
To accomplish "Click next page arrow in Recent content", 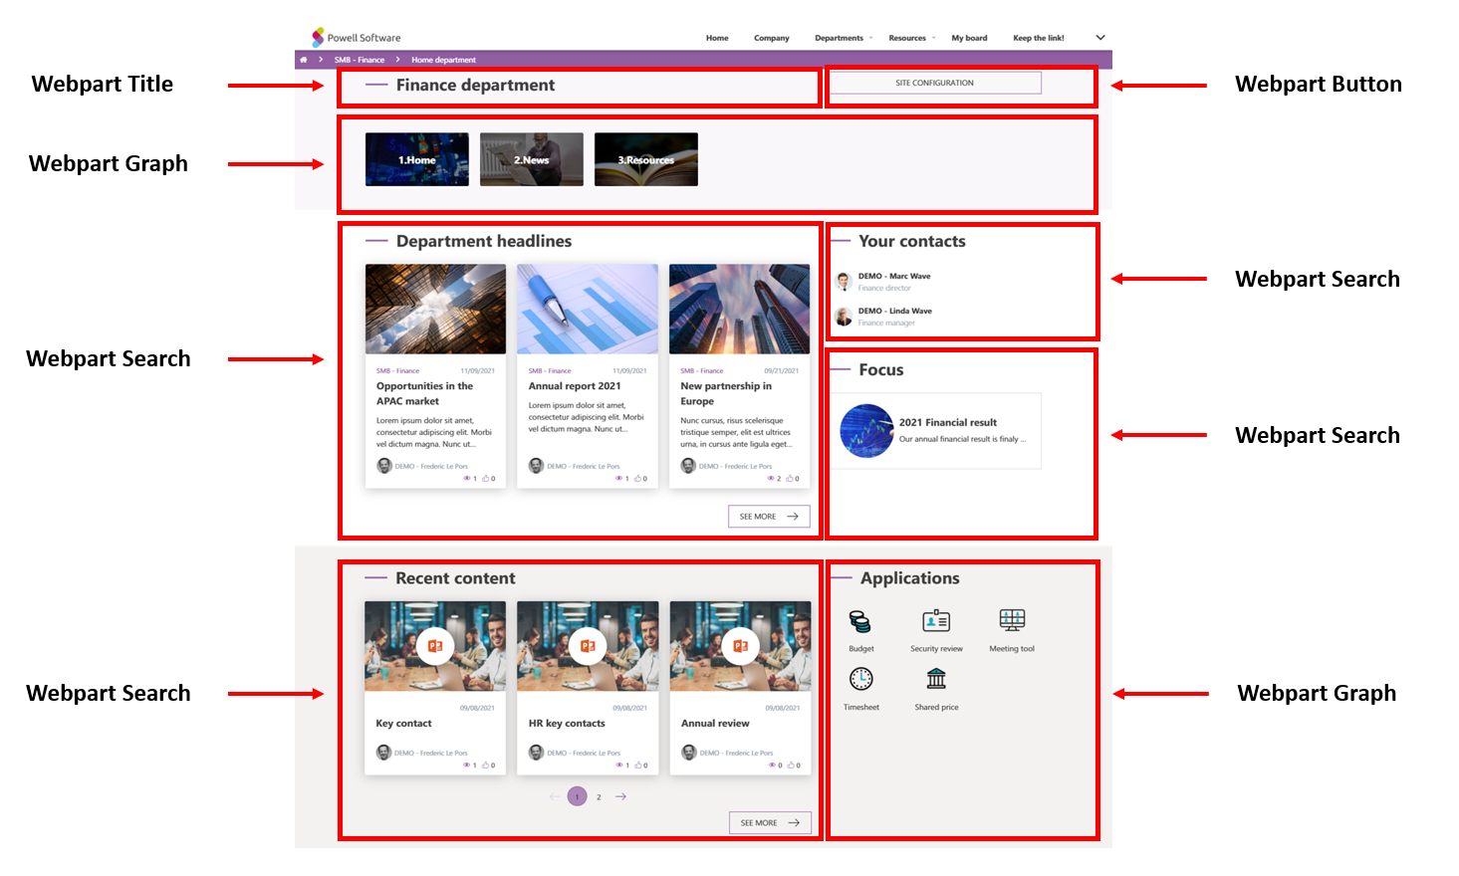I will (x=620, y=796).
